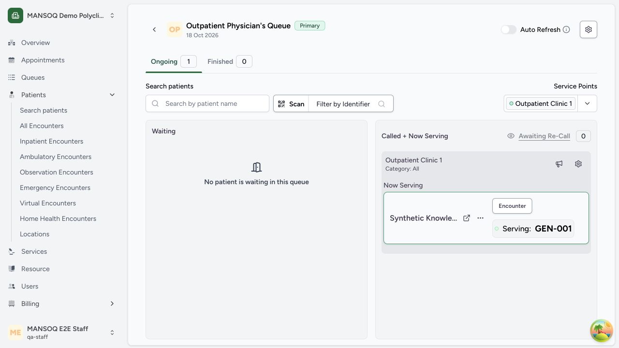Open the palm tree avatar widget

(x=602, y=331)
